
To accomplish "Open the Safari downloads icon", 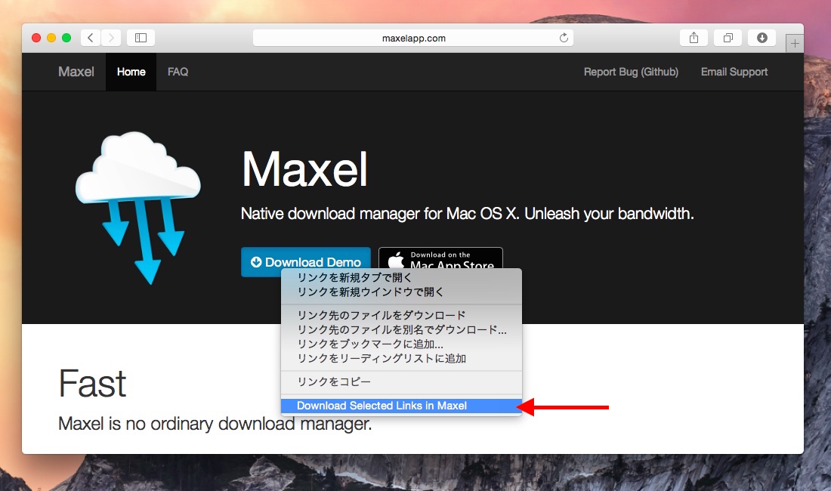I will pyautogui.click(x=762, y=38).
